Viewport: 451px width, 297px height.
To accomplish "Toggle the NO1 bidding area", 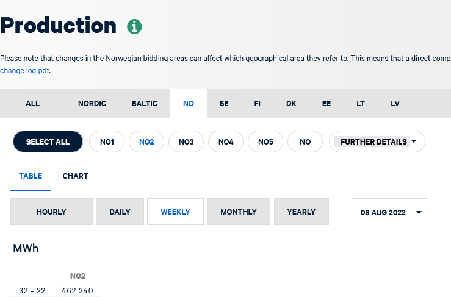I will pyautogui.click(x=107, y=141).
